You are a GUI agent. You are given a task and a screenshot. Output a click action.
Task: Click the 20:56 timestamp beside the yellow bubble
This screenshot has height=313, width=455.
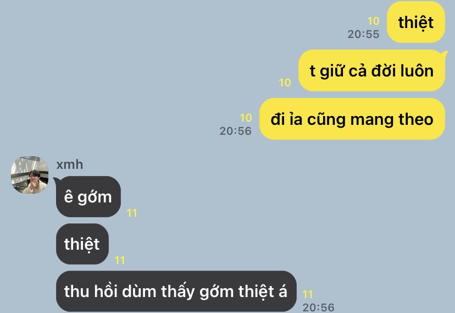click(x=235, y=131)
